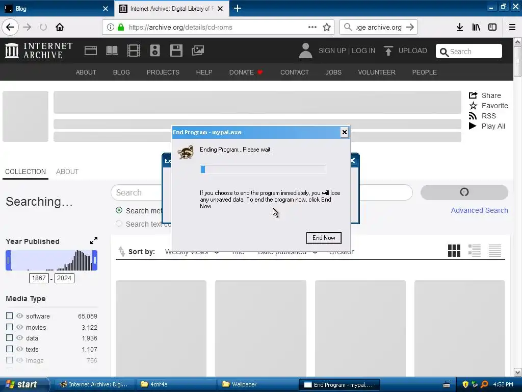Toggle eye icon for data filter
522x392 pixels.
[20, 338]
